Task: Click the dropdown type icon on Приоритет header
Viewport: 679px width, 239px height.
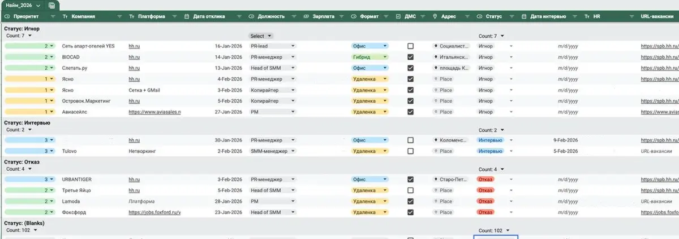Action: pyautogui.click(x=6, y=17)
